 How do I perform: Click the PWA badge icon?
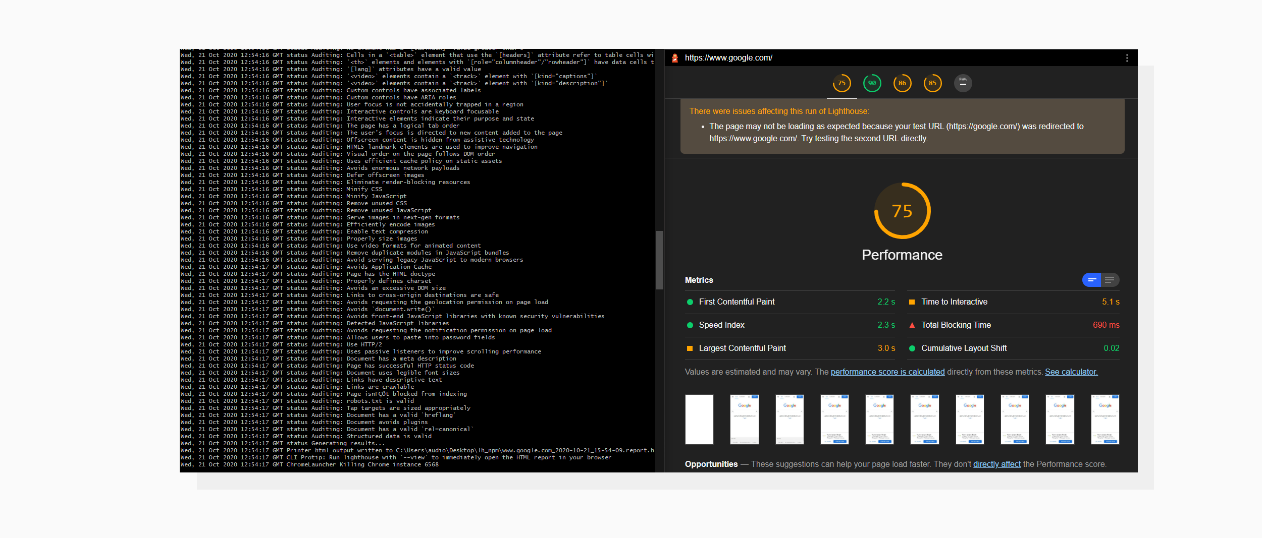coord(963,83)
